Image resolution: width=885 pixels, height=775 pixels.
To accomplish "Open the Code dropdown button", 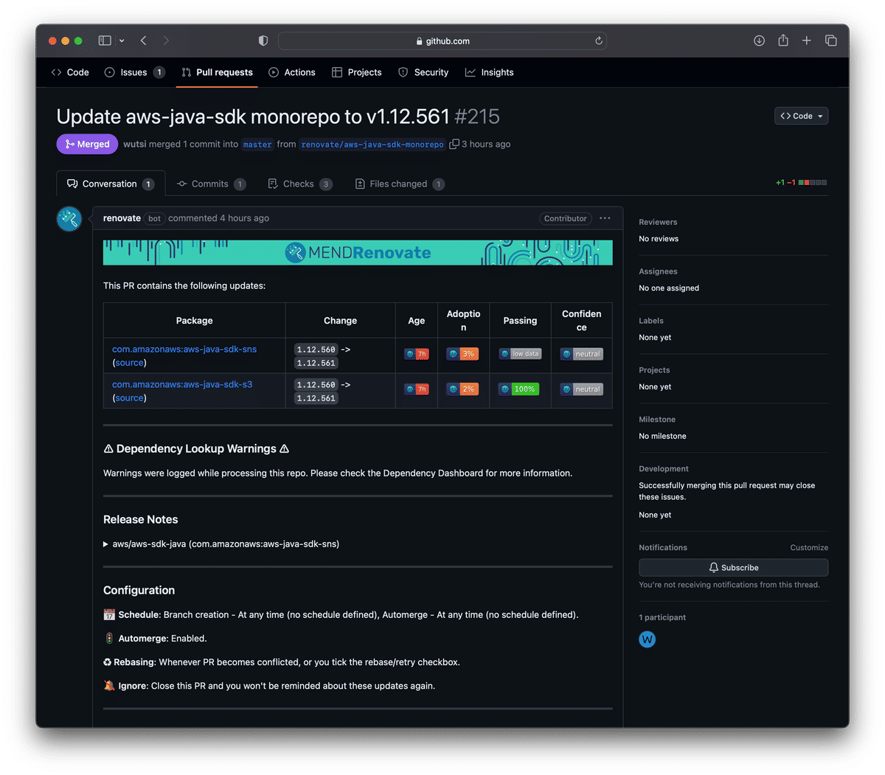I will (x=802, y=116).
